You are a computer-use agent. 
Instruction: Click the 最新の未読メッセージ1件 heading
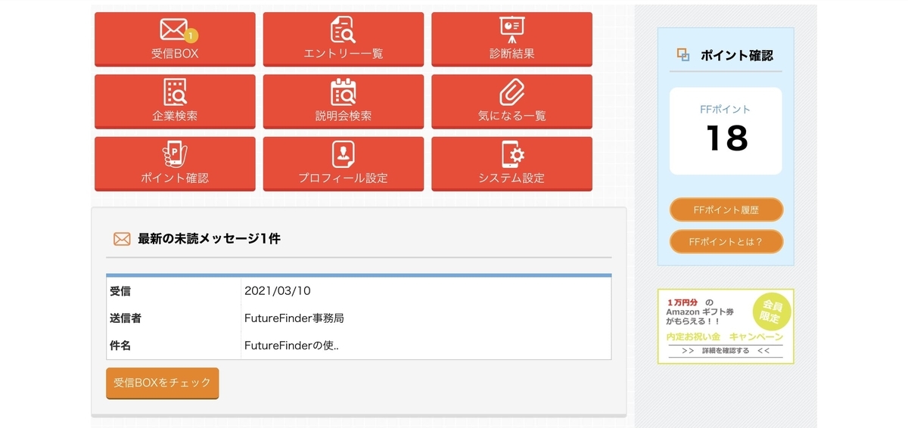click(209, 239)
